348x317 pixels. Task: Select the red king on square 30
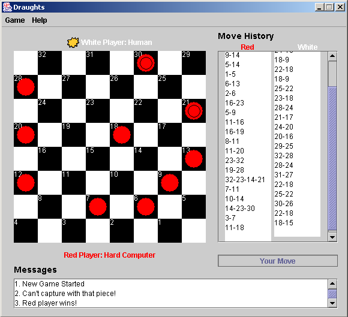[146, 63]
